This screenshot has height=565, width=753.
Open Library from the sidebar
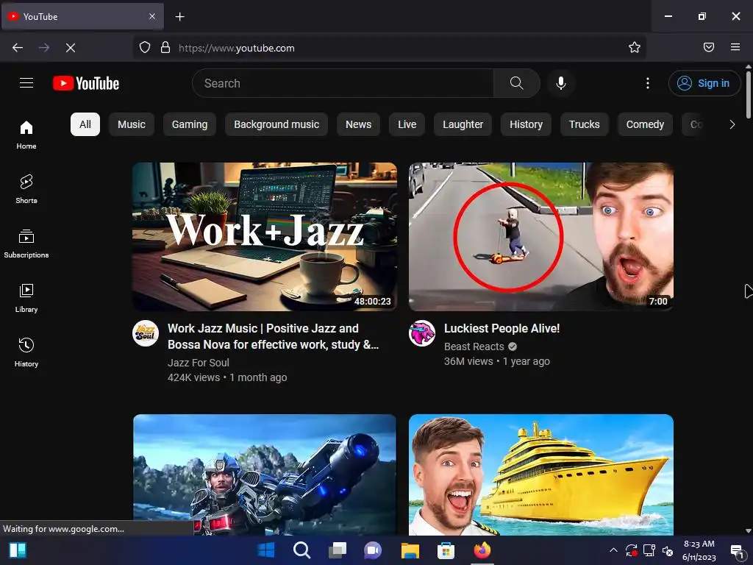(26, 298)
